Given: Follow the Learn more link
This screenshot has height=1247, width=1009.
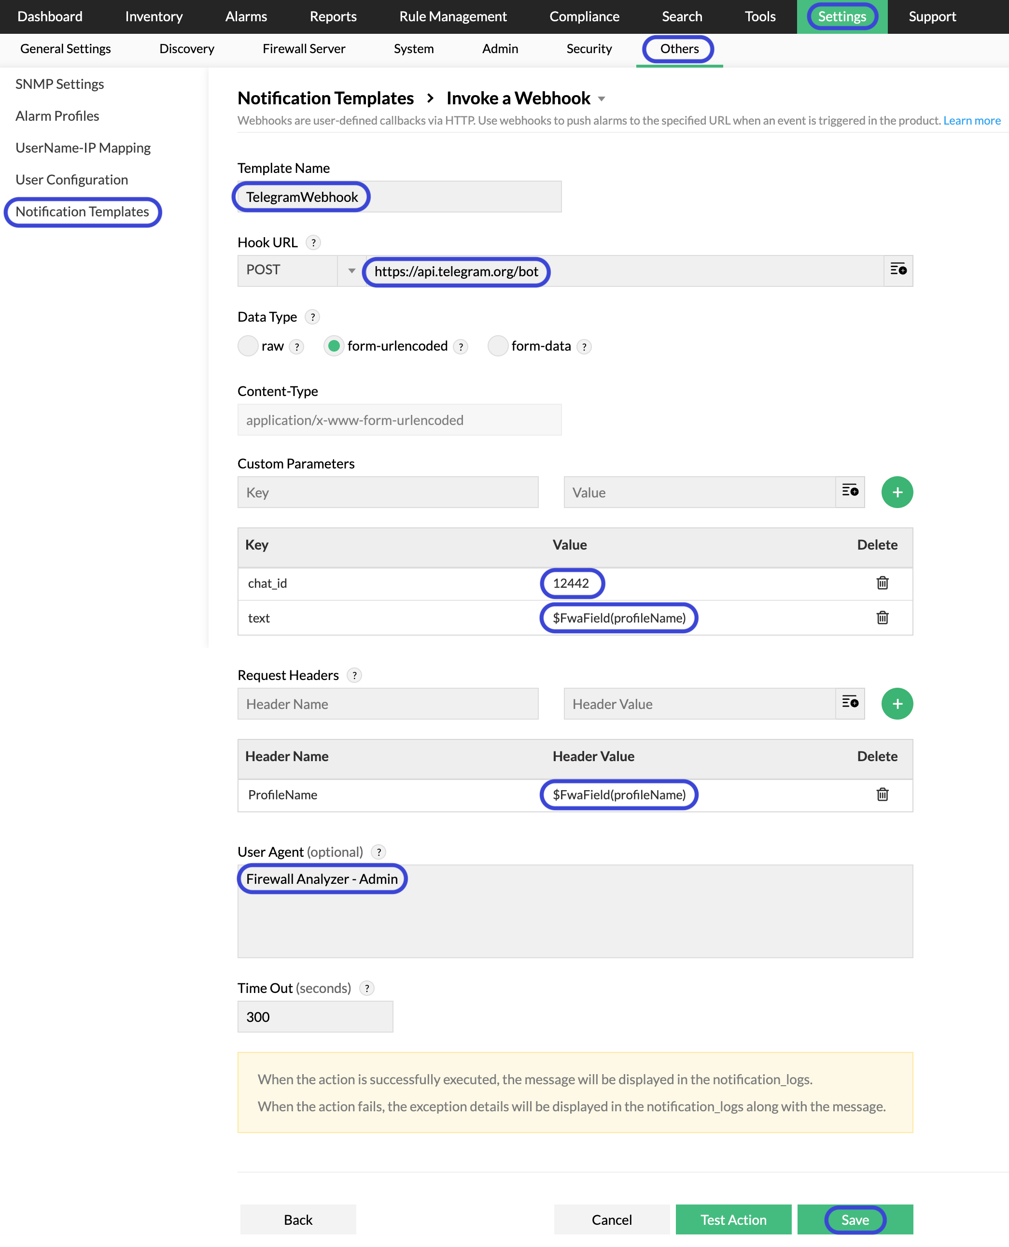Looking at the screenshot, I should [x=971, y=120].
